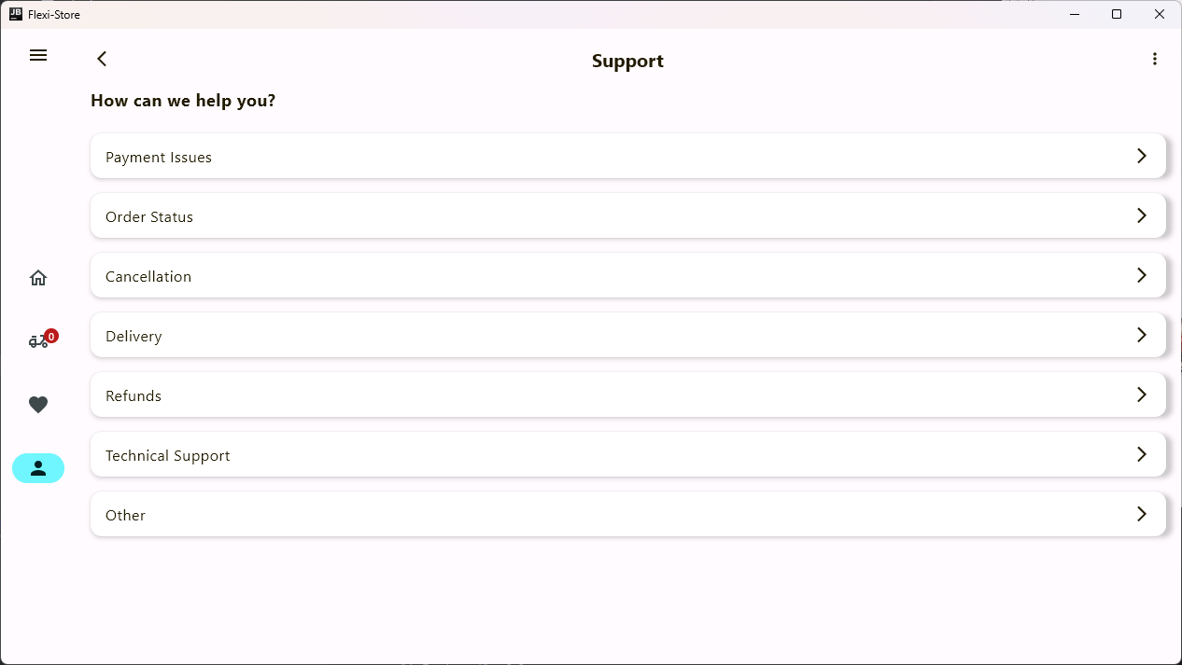The height and width of the screenshot is (665, 1182).
Task: Expand the Payment Issues chevron
Action: pos(1141,156)
